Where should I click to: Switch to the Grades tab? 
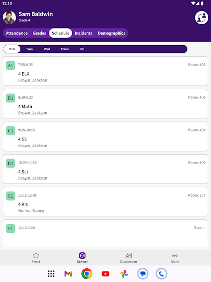40,33
